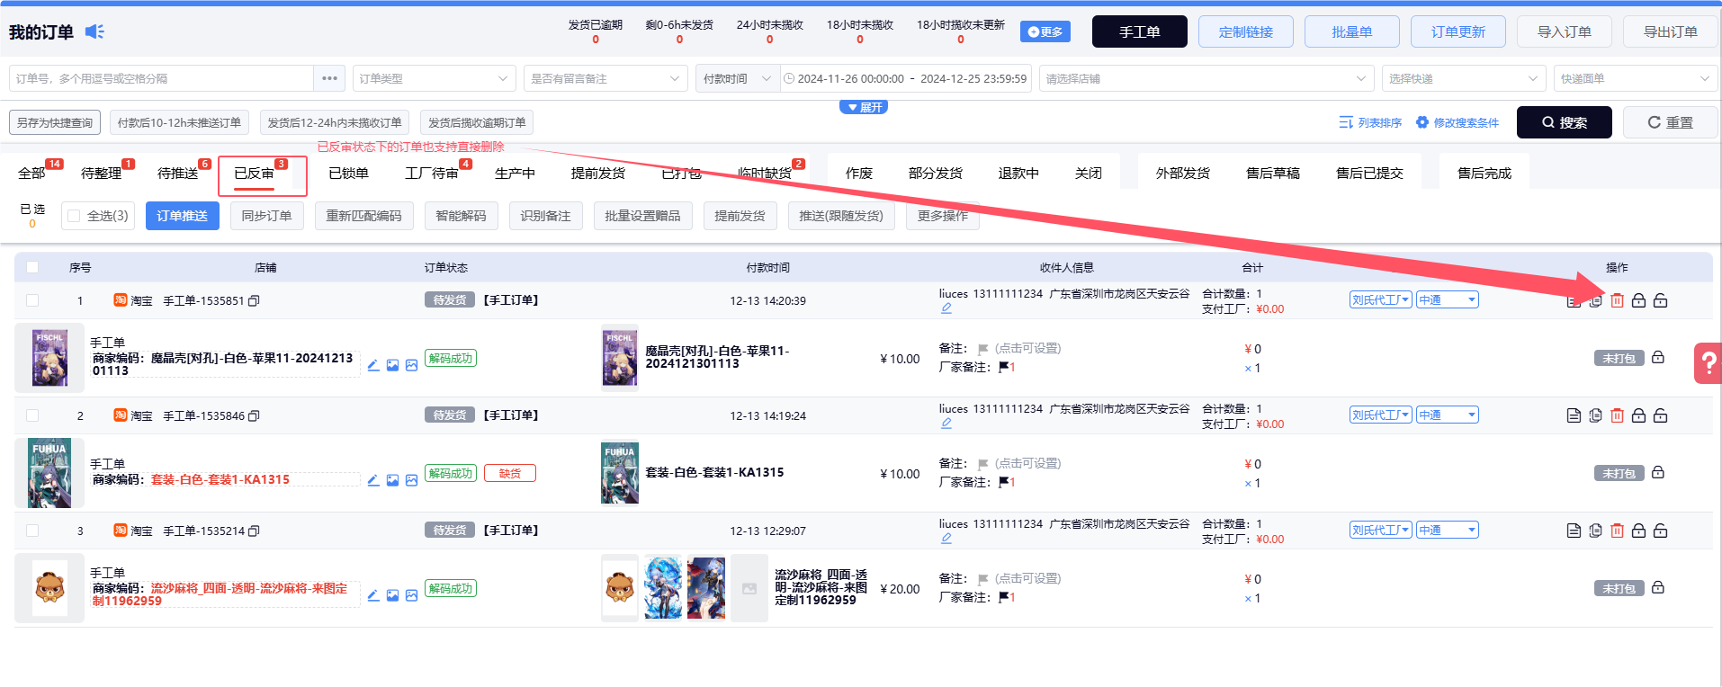Screen dimensions: 1722x687
Task: Open the 中通 courier dropdown for order 手工单-1535846
Action: click(1448, 415)
